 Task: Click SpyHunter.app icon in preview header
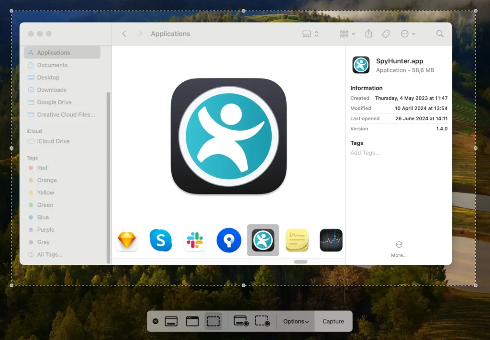pos(361,65)
